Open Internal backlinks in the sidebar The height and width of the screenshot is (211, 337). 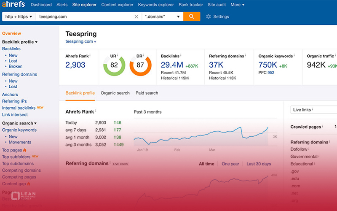click(x=19, y=108)
